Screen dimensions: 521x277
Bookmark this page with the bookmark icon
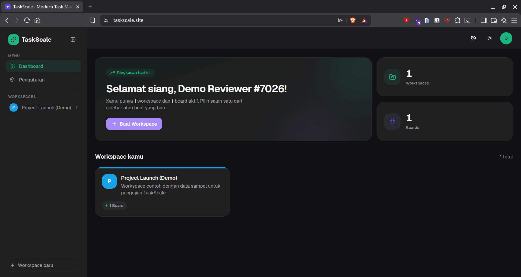tap(93, 20)
